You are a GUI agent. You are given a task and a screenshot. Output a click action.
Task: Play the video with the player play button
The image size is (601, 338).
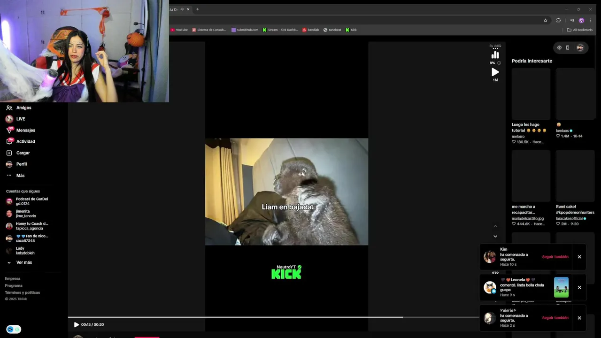pos(77,324)
